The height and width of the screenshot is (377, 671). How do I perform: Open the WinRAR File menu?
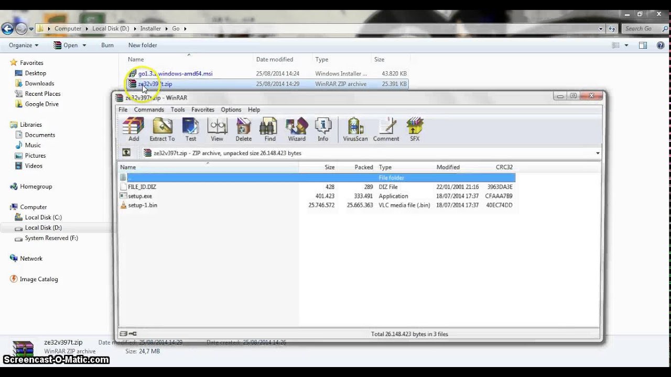(123, 110)
